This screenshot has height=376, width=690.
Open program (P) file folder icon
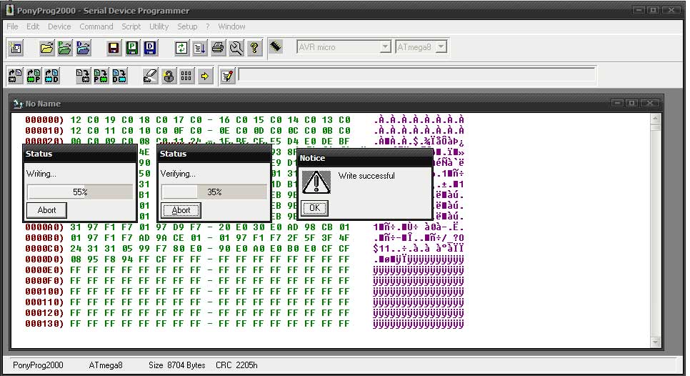65,48
